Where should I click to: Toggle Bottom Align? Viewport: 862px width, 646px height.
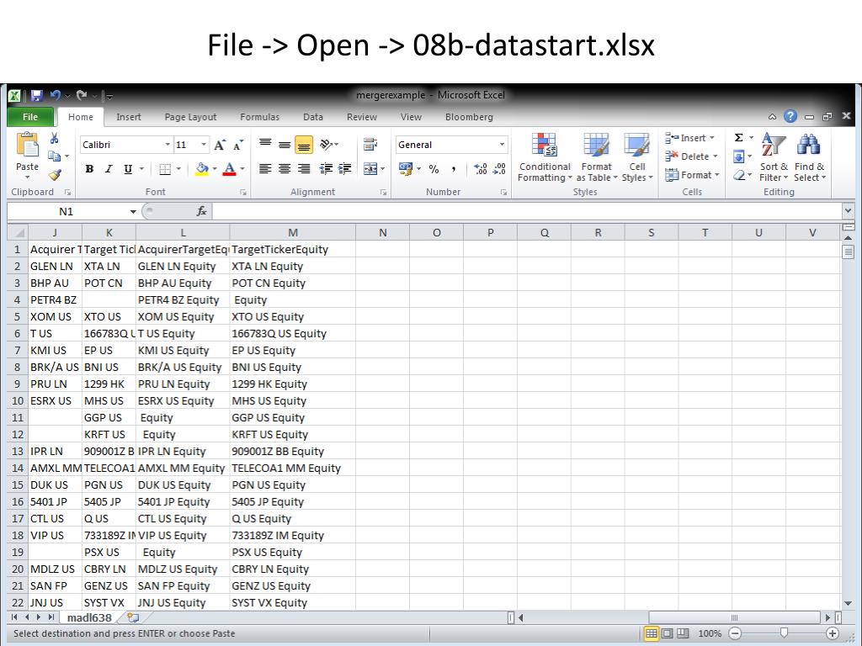[x=303, y=145]
